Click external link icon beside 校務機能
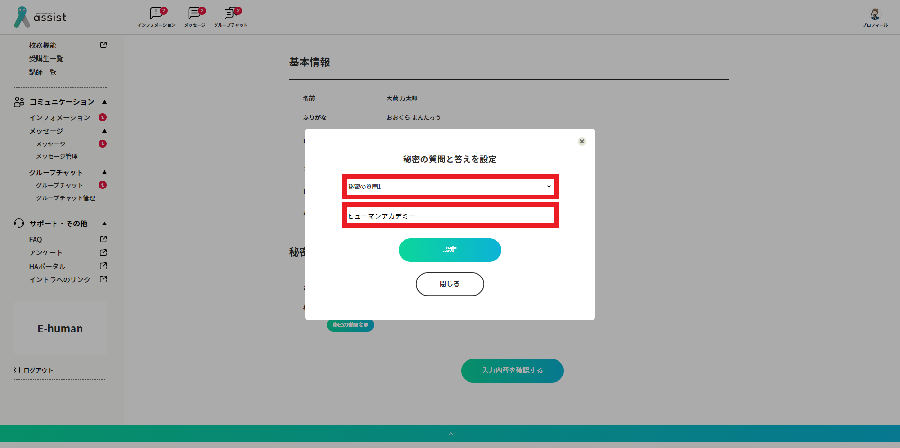 (103, 45)
